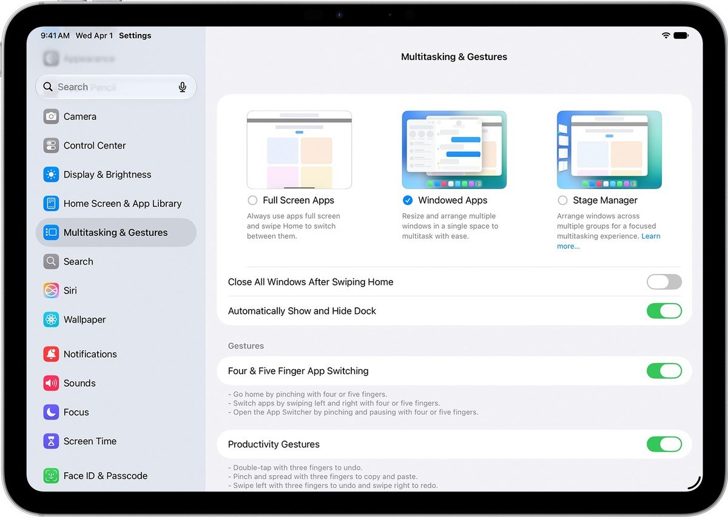728x517 pixels.
Task: Open Face ID & Passcode
Action: (116, 476)
